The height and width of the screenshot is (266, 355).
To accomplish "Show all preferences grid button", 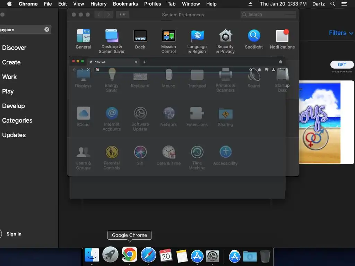I will 123,15.
